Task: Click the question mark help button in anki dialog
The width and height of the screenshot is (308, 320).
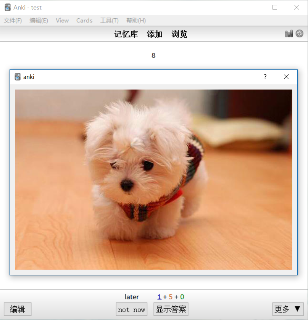Action: click(x=265, y=77)
